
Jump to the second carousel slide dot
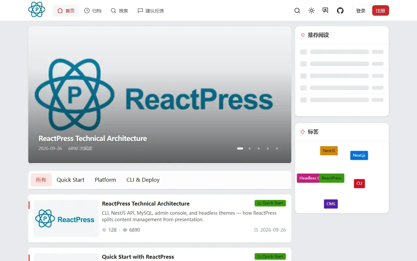[250, 148]
